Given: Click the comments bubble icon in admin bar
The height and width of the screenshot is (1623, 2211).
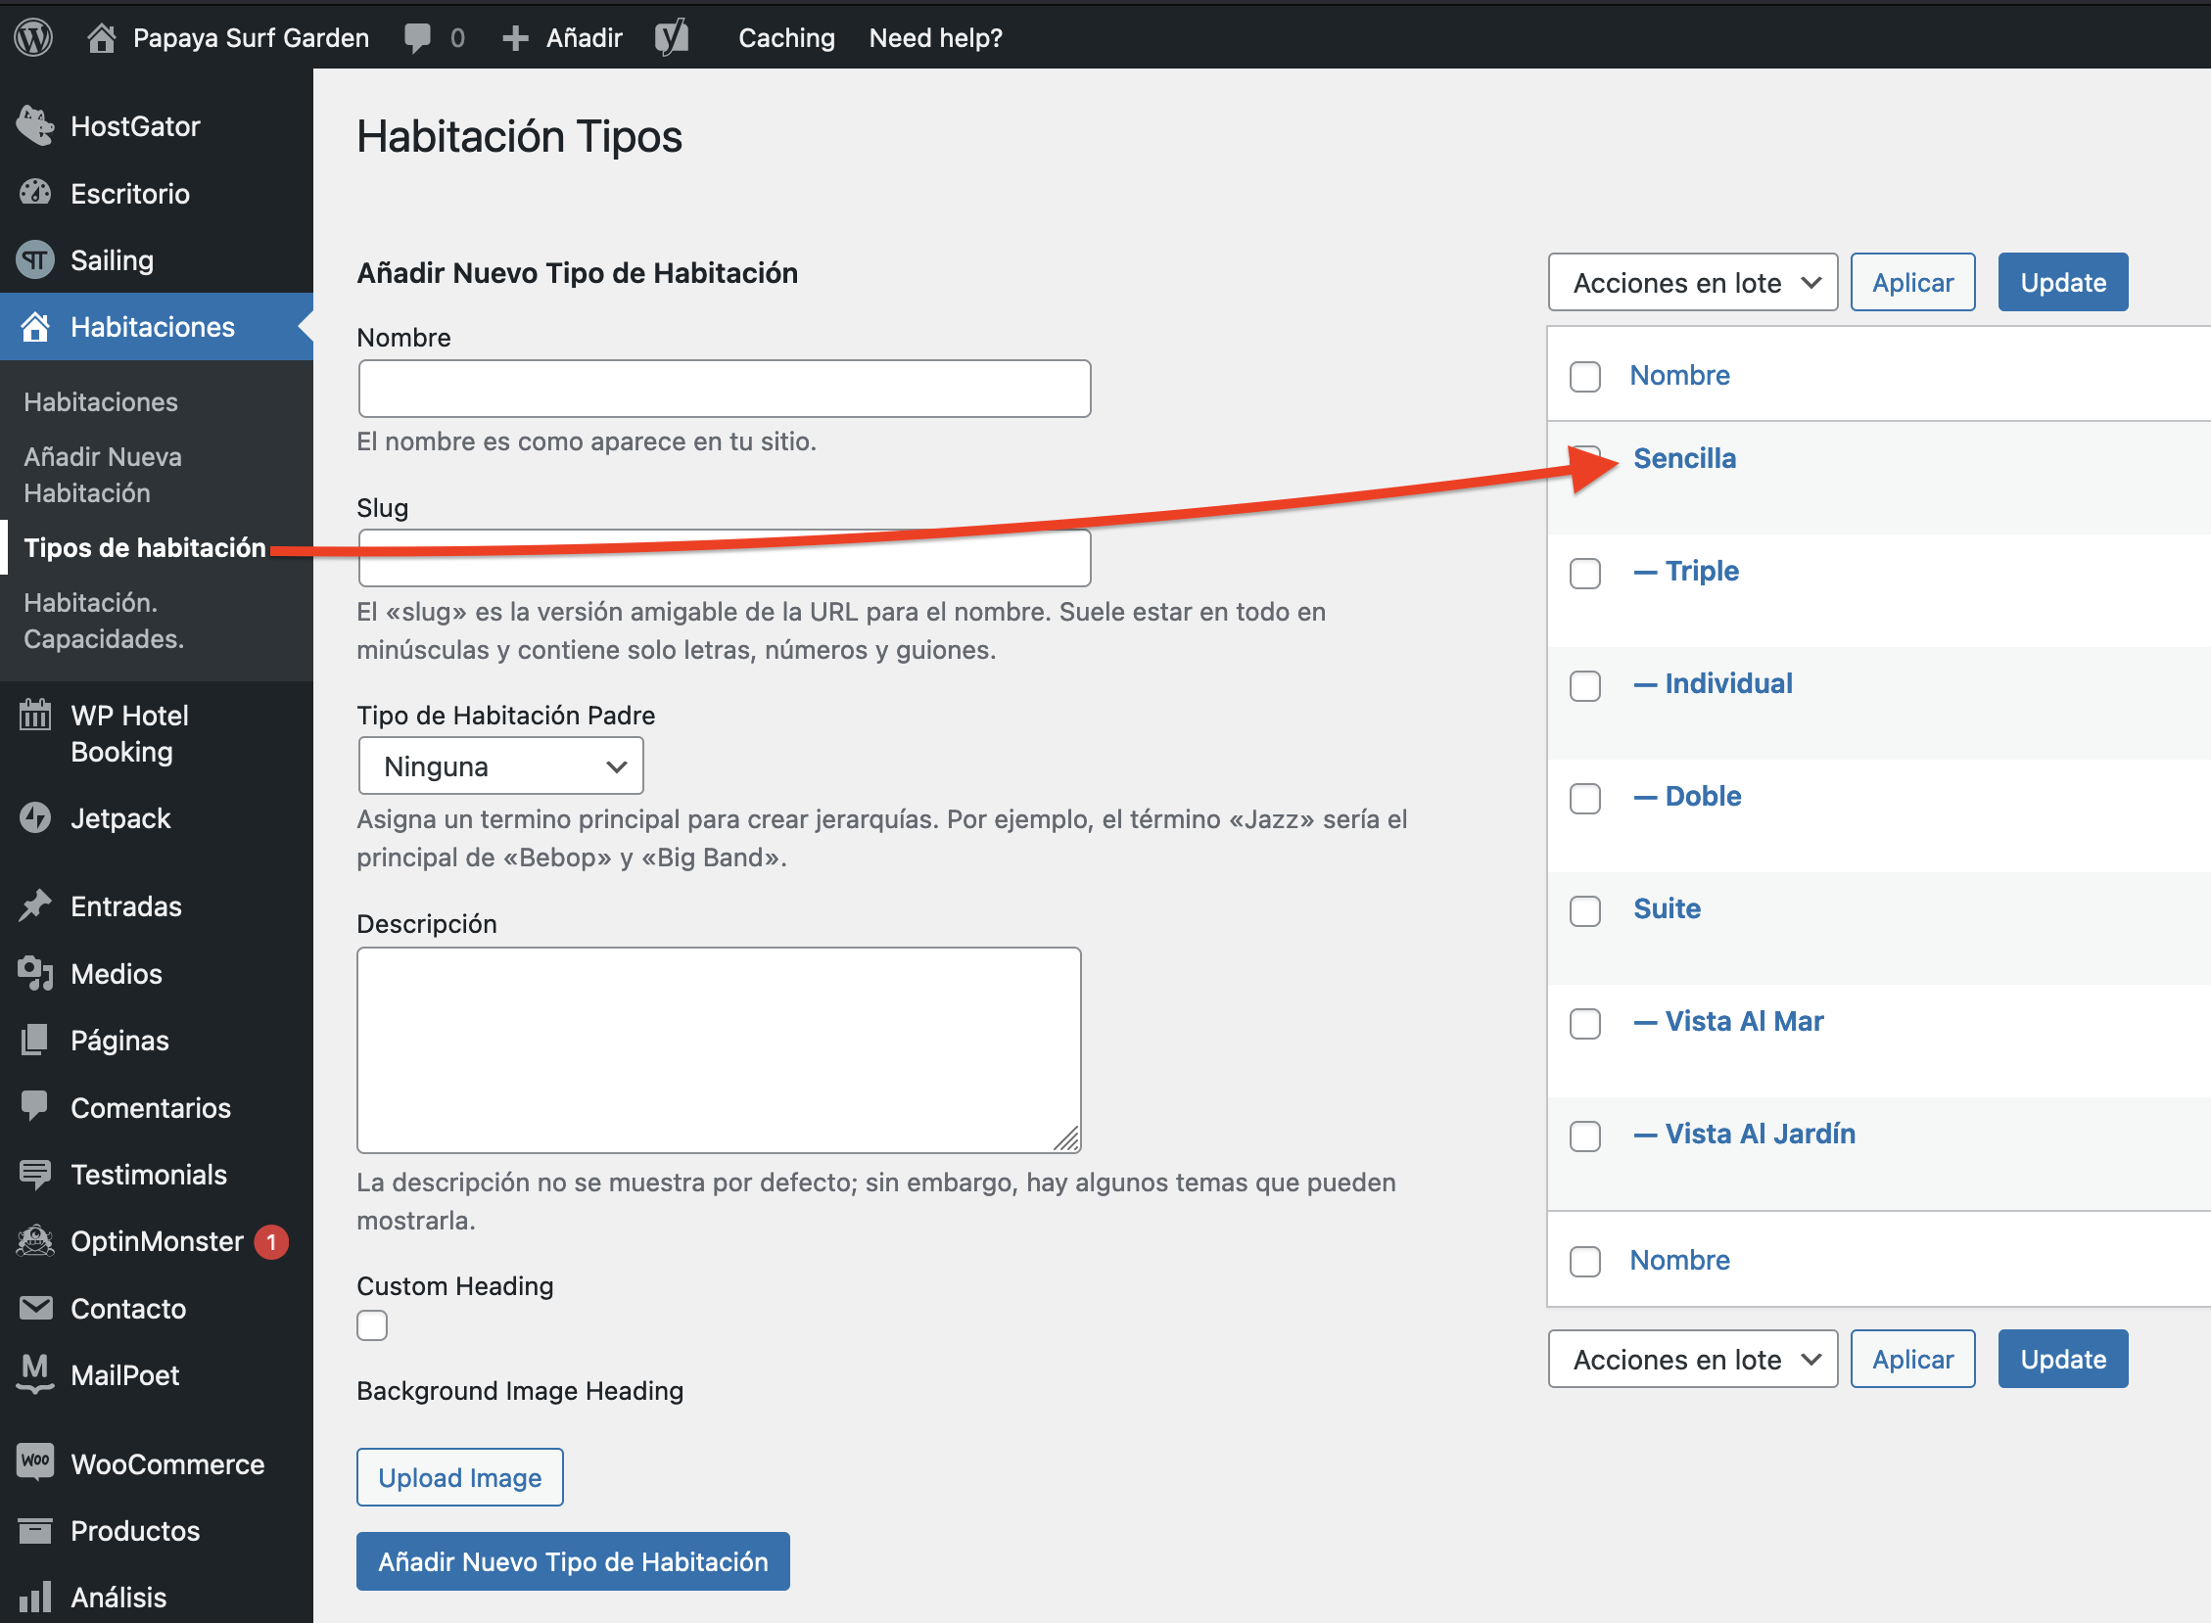Looking at the screenshot, I should (x=418, y=37).
